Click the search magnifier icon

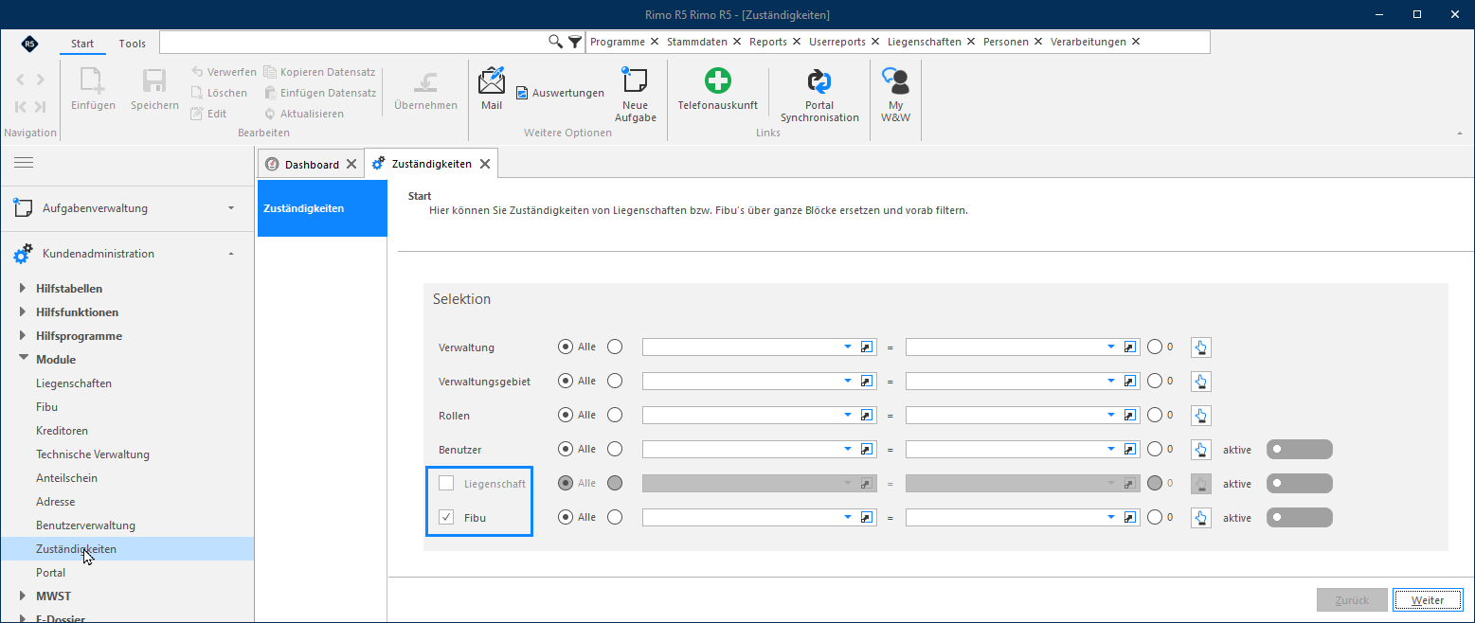coord(556,42)
